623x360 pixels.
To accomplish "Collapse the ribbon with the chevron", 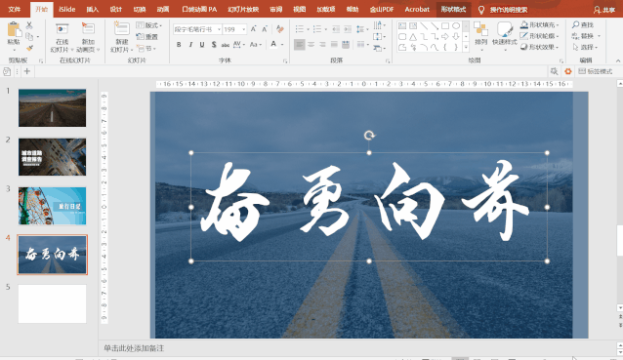I will click(x=618, y=60).
